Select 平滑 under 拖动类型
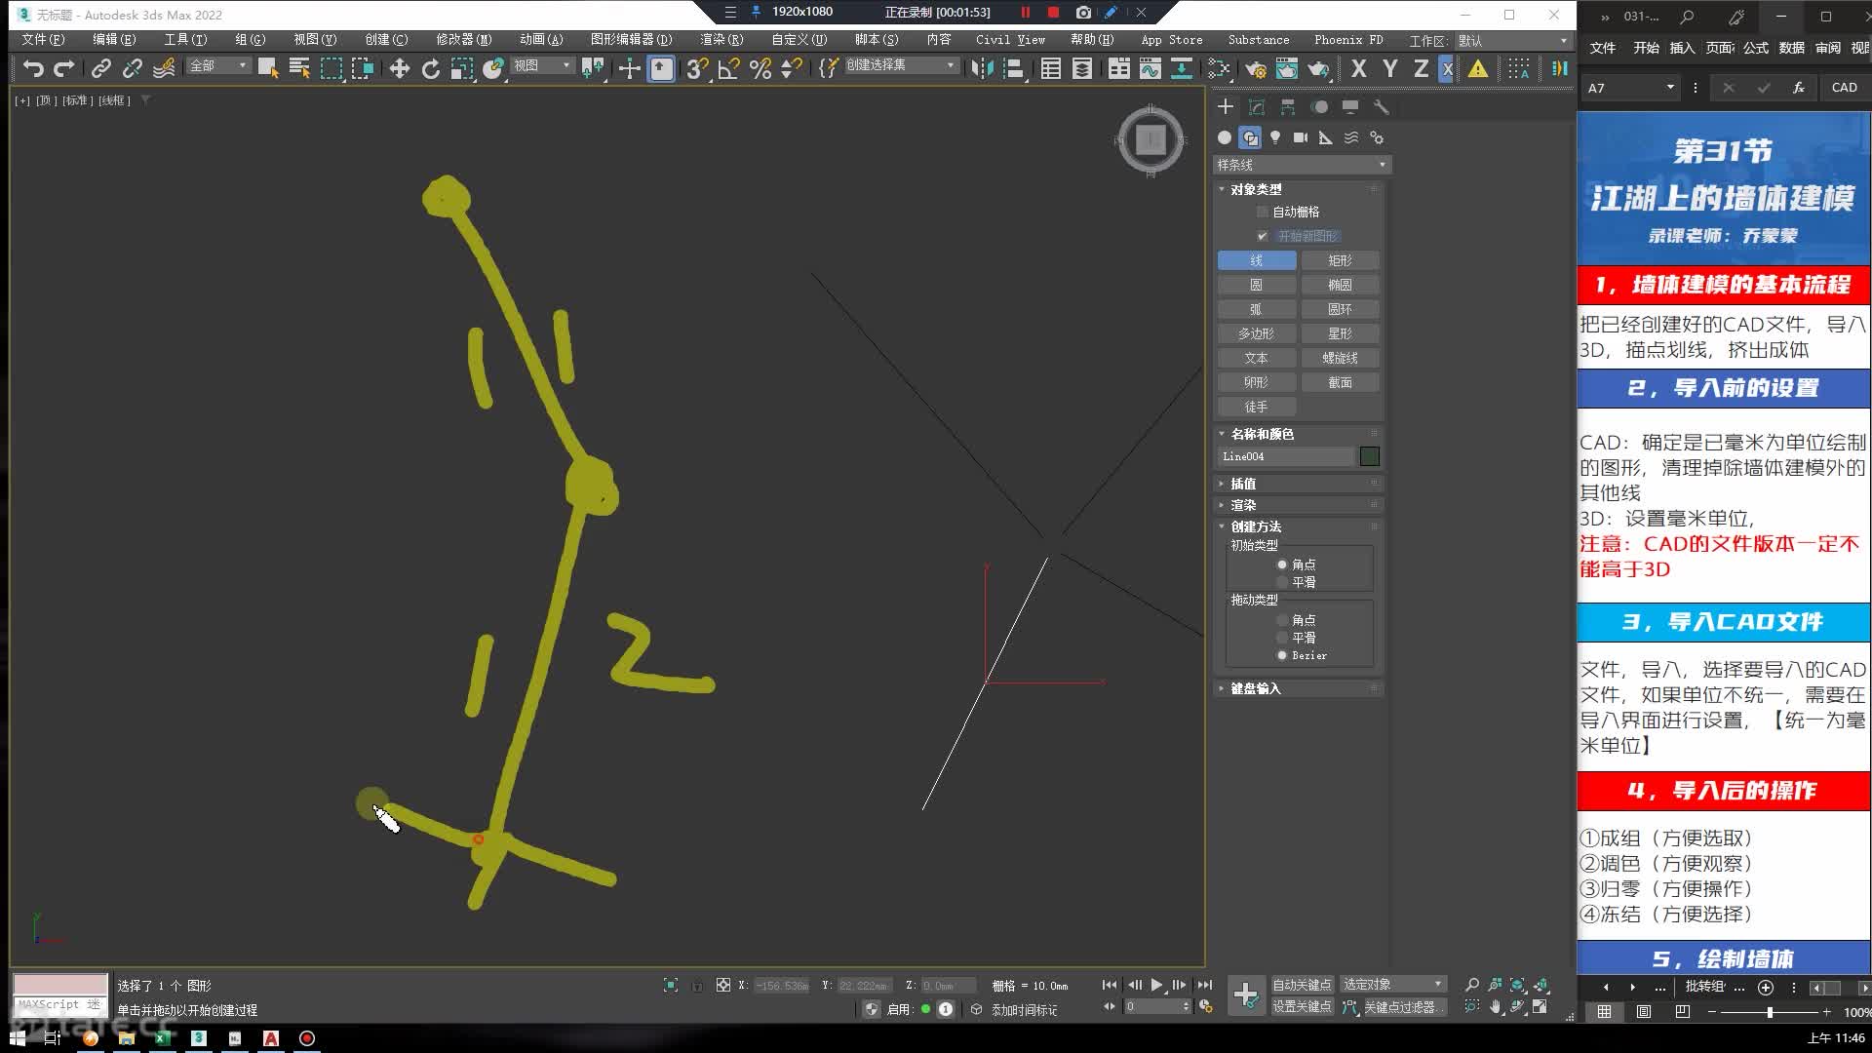This screenshot has height=1053, width=1872. point(1282,638)
